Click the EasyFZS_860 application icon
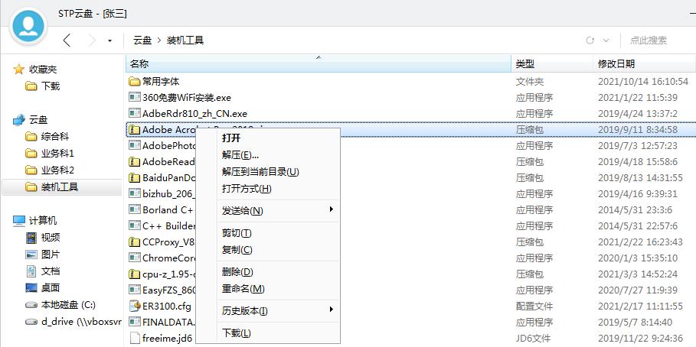Image resolution: width=696 pixels, height=347 pixels. (135, 290)
